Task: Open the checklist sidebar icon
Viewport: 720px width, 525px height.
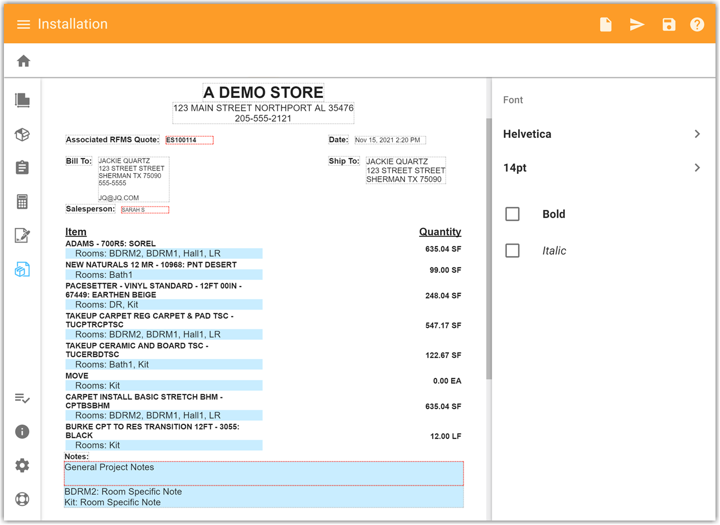Action: point(22,398)
